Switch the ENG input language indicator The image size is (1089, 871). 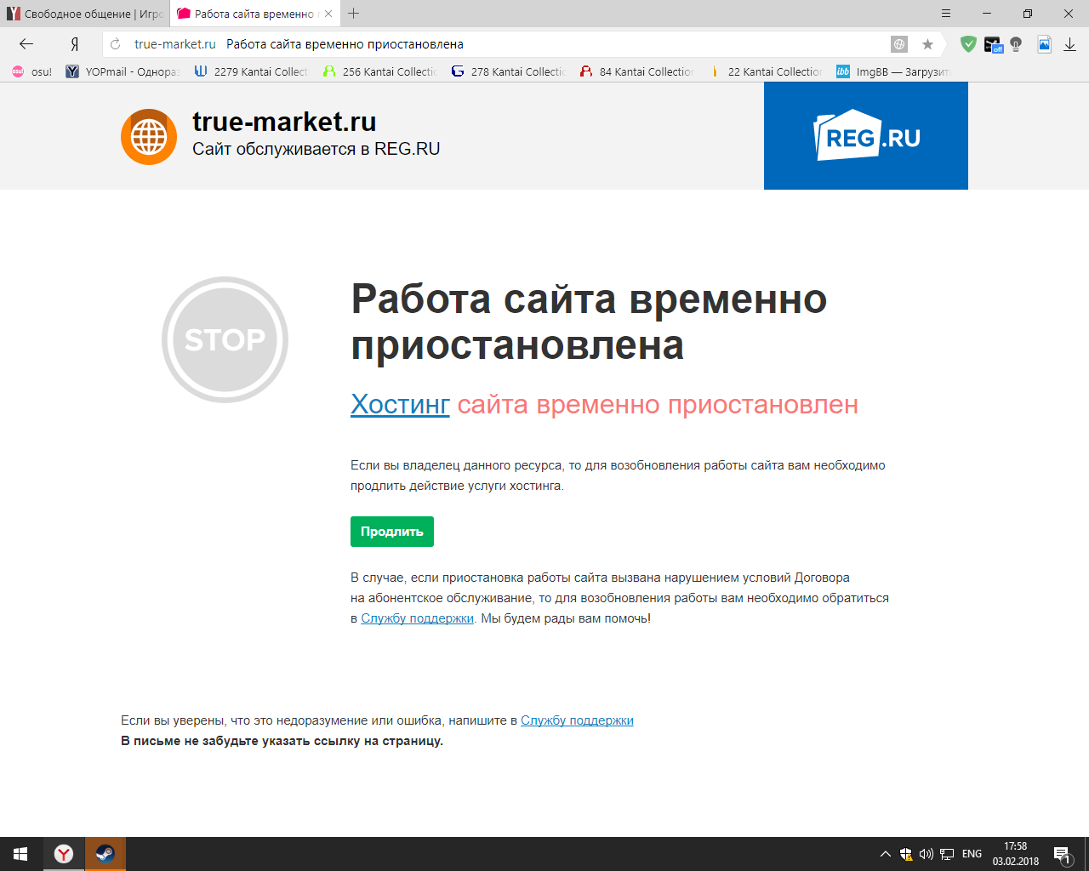coord(972,854)
